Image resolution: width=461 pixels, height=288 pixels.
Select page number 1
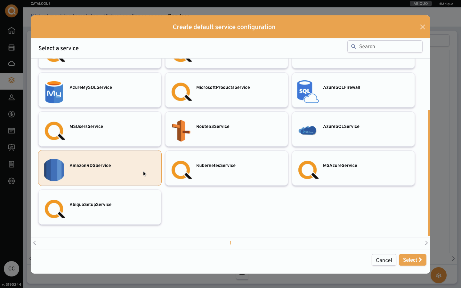(x=230, y=243)
